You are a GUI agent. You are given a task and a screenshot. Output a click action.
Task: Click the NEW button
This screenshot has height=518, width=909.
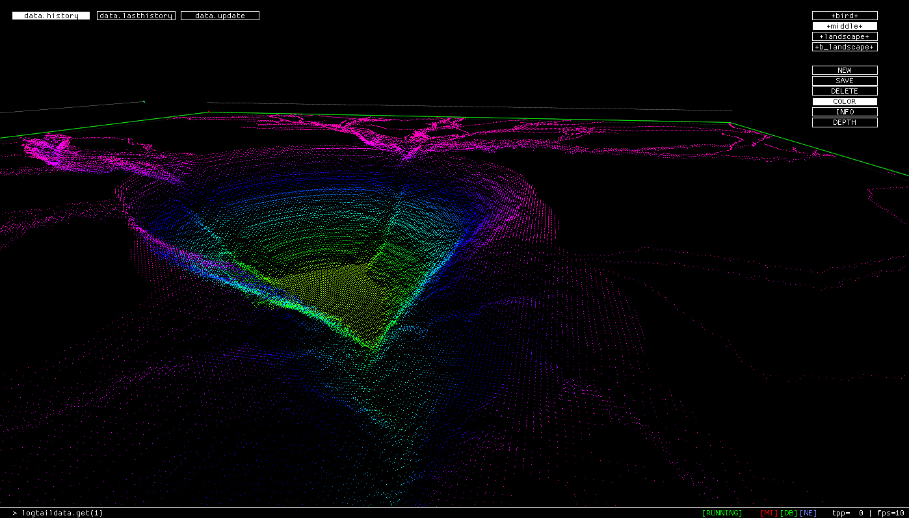coord(844,70)
